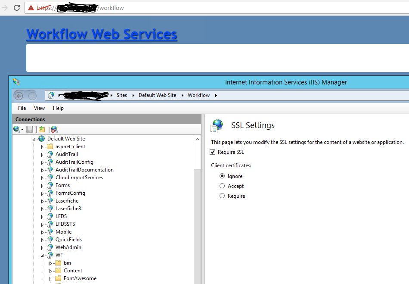The height and width of the screenshot is (284, 409).
Task: Open the Workflow Web Services link
Action: coord(102,34)
